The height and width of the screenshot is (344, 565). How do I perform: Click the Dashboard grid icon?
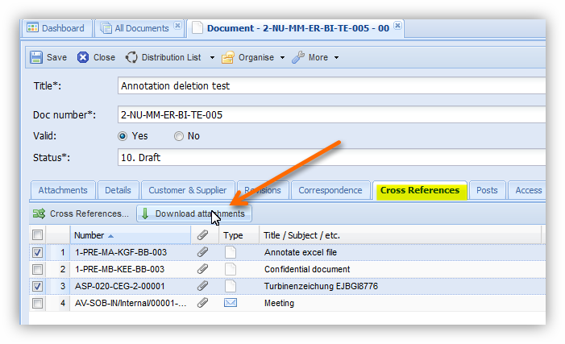click(32, 27)
